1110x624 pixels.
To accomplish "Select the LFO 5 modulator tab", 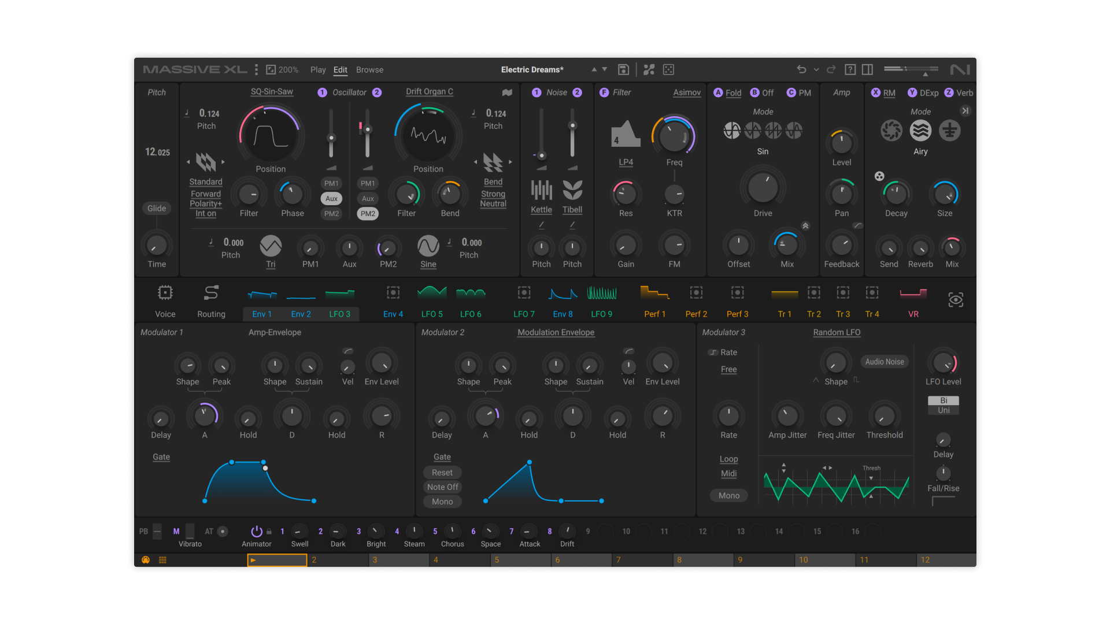I will (x=432, y=303).
